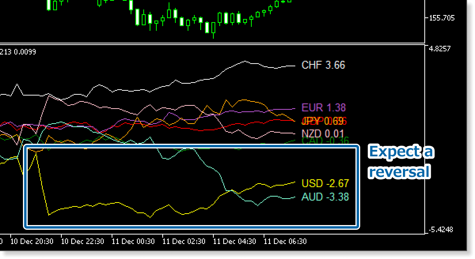Viewport: 475px width, 259px height.
Task: Click the NZD 0.01 currency label
Action: pos(321,133)
